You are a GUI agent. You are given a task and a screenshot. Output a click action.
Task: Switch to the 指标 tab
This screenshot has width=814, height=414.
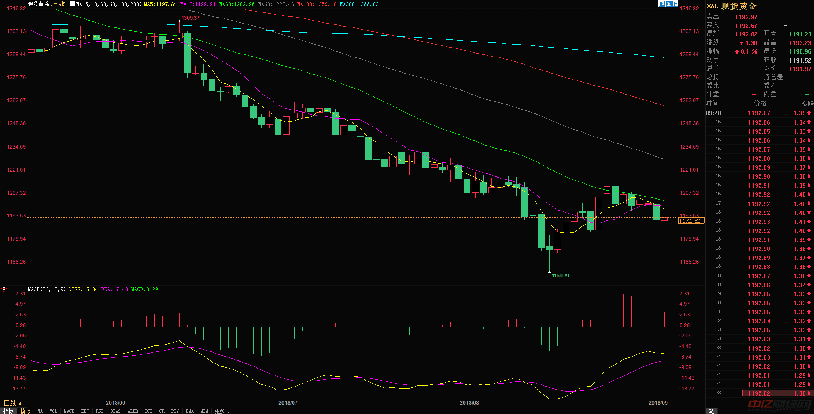pos(9,411)
